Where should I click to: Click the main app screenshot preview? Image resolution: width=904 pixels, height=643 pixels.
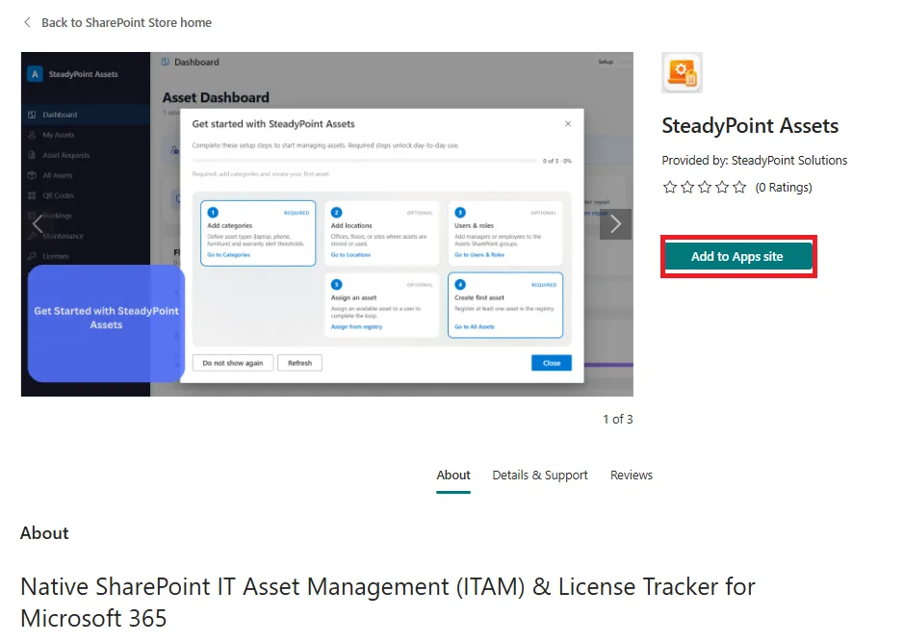(x=327, y=224)
